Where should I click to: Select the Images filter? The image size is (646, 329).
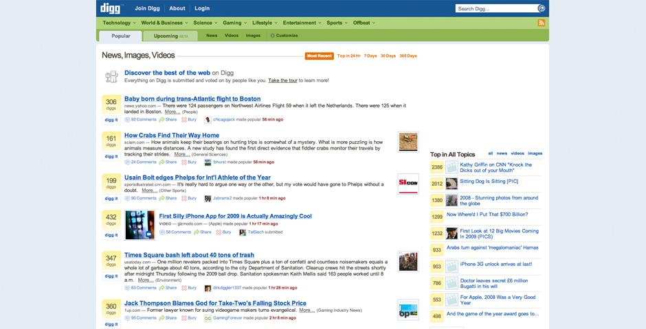tap(253, 36)
